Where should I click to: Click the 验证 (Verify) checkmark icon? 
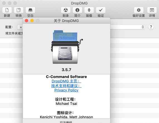pyautogui.click(x=101, y=10)
